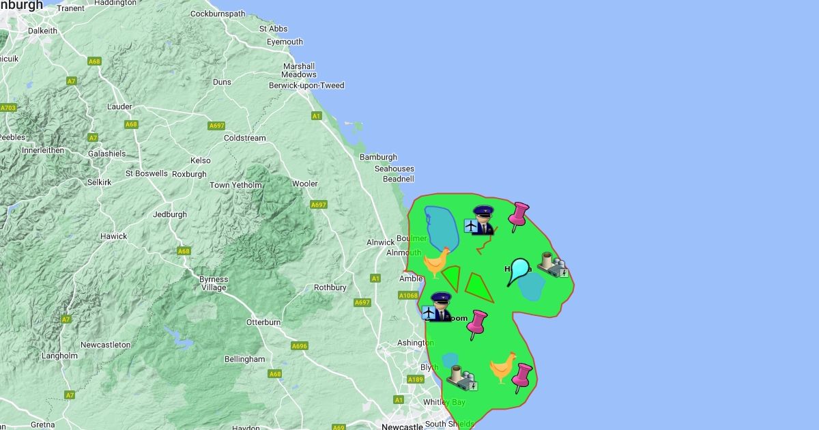Select the wider green triangle polygon
This screenshot has height=430, width=819.
[478, 287]
